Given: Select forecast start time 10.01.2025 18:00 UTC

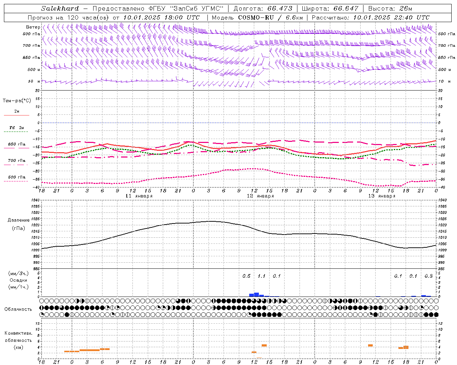Looking at the screenshot, I should coord(161,17).
